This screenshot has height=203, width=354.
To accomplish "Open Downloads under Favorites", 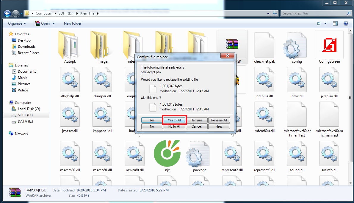I will click(26, 47).
